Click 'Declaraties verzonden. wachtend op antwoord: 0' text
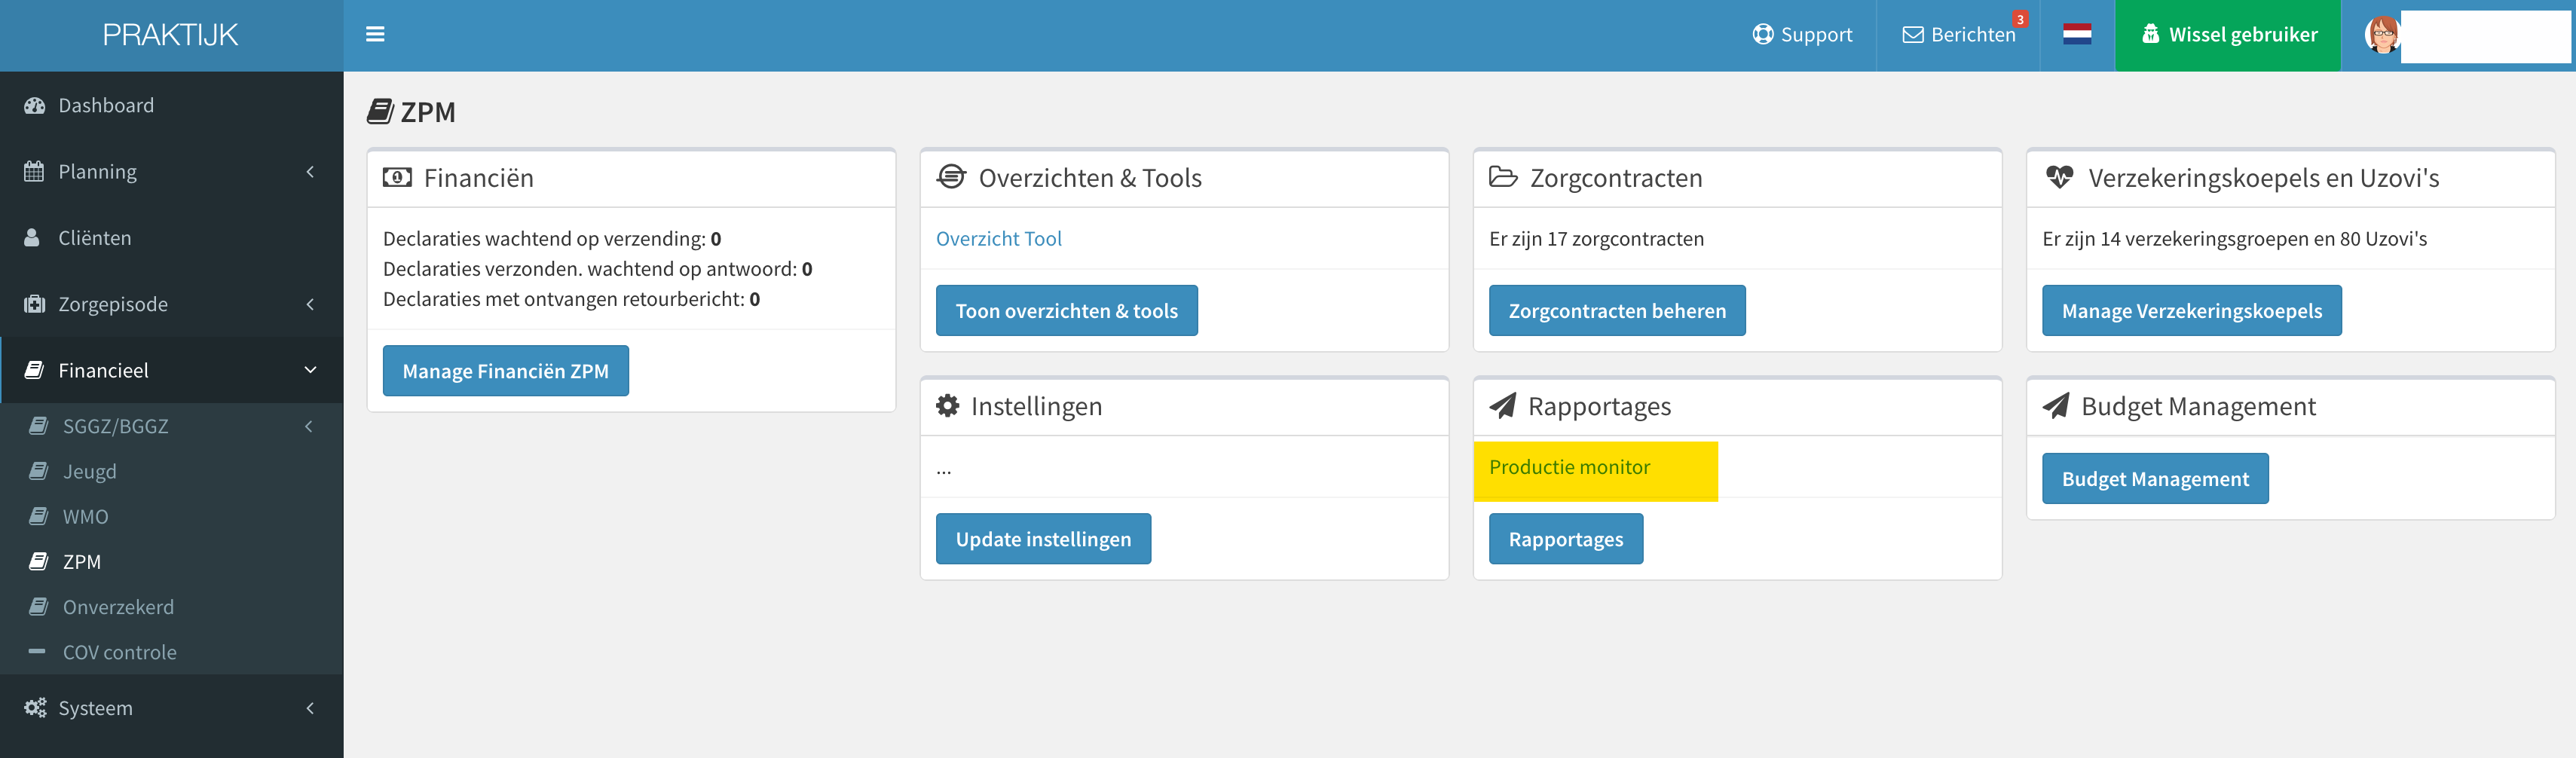 tap(597, 268)
